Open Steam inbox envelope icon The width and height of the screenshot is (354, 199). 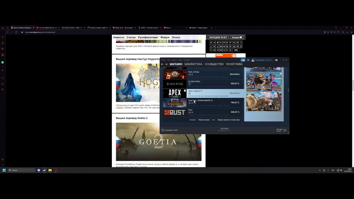[248, 60]
